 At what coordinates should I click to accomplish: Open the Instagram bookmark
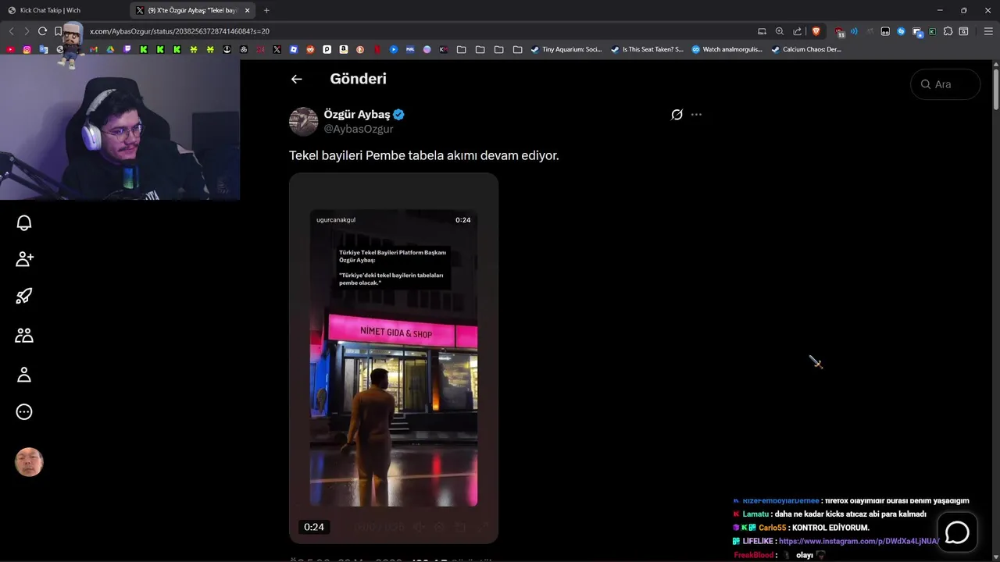(27, 49)
